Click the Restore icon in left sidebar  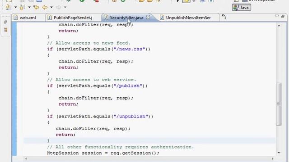[5, 22]
